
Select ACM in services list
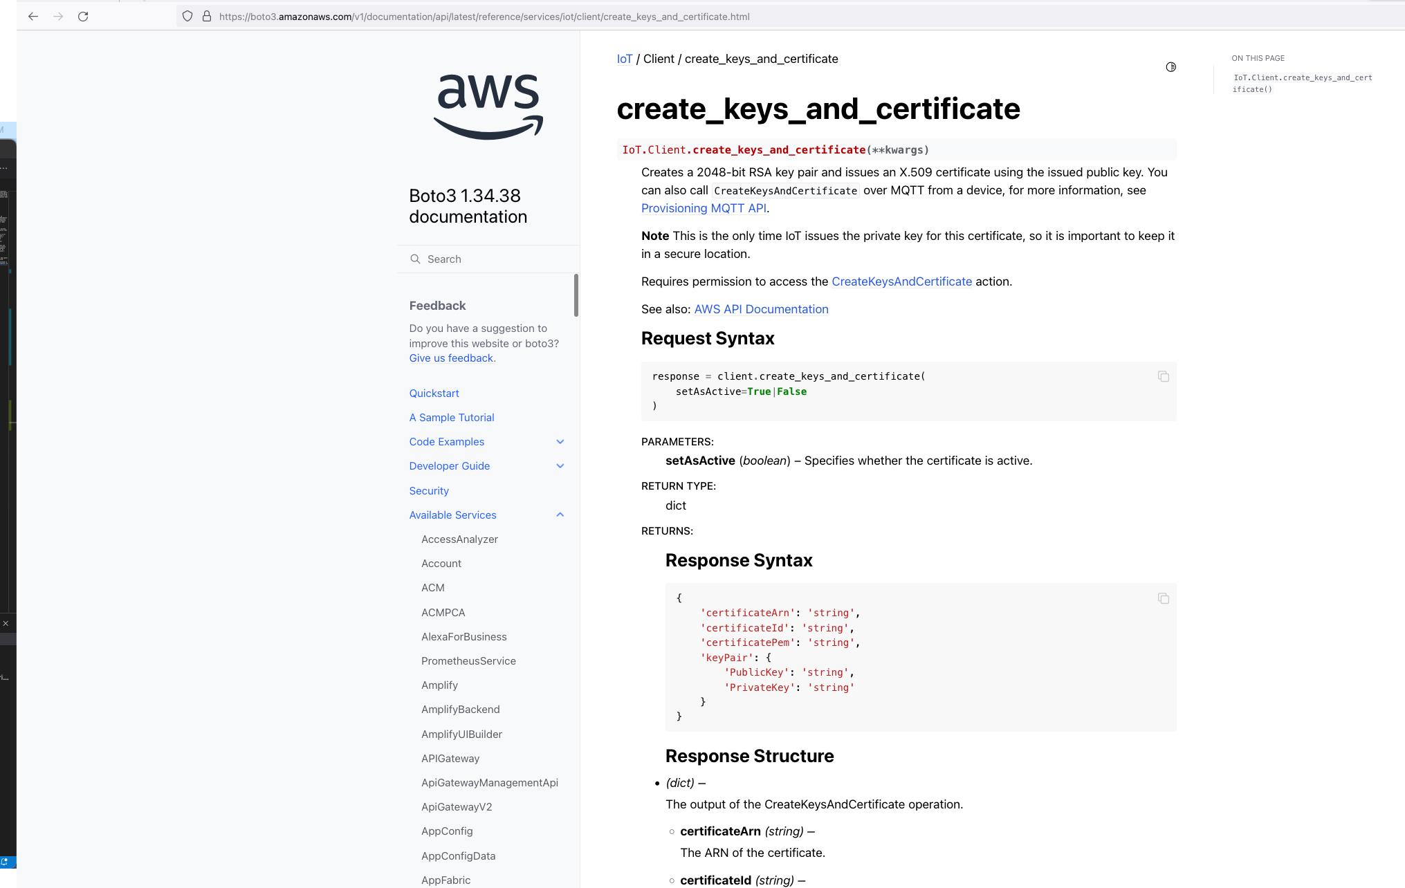coord(433,588)
